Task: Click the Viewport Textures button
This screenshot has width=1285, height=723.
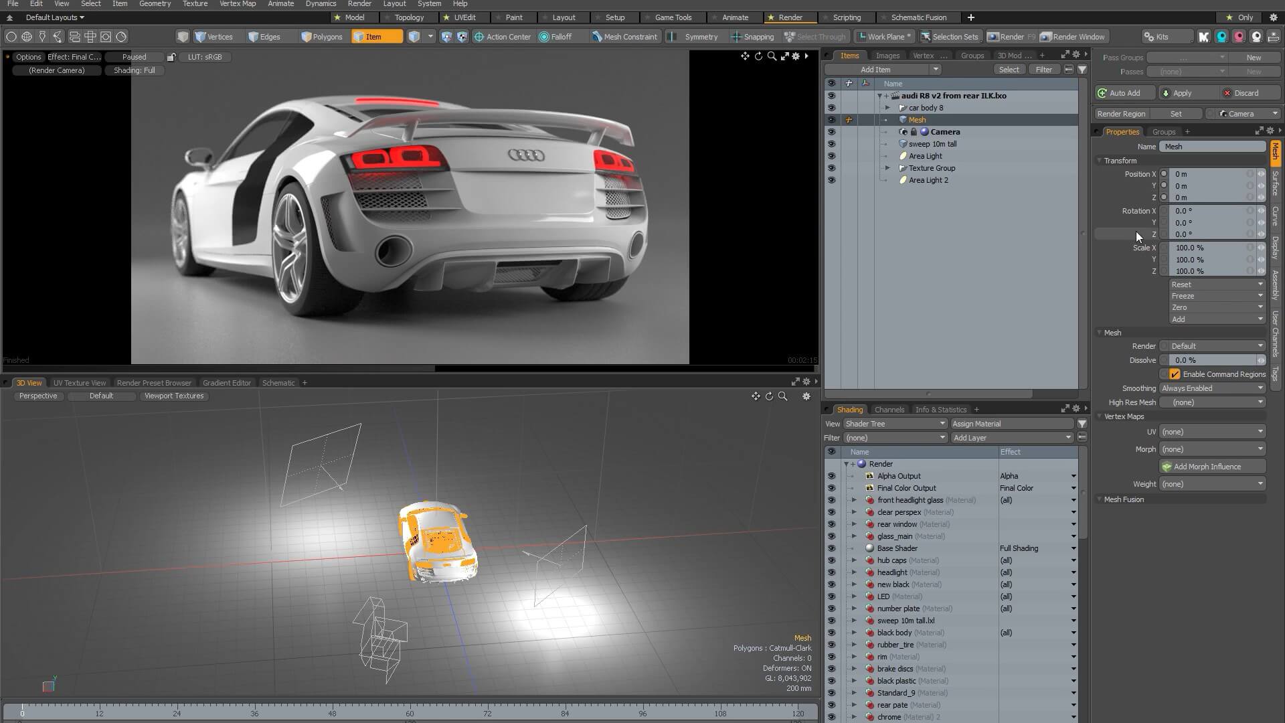Action: point(174,396)
